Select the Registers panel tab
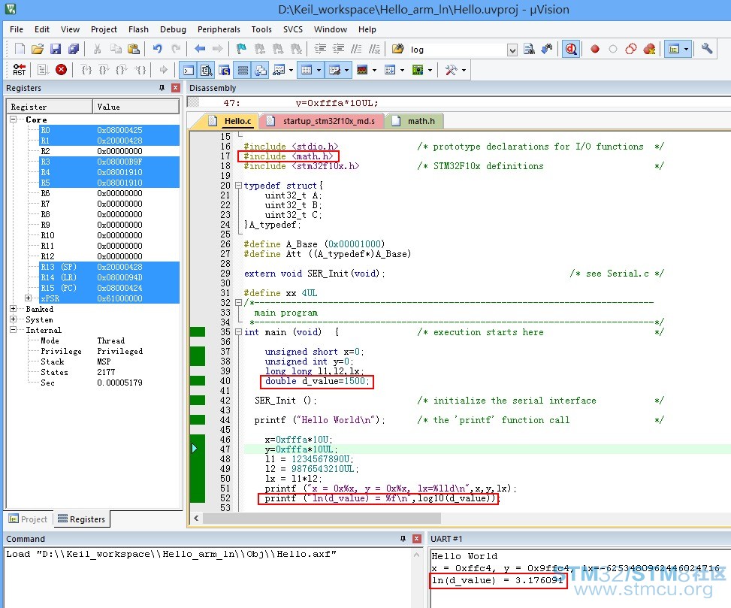 (82, 519)
